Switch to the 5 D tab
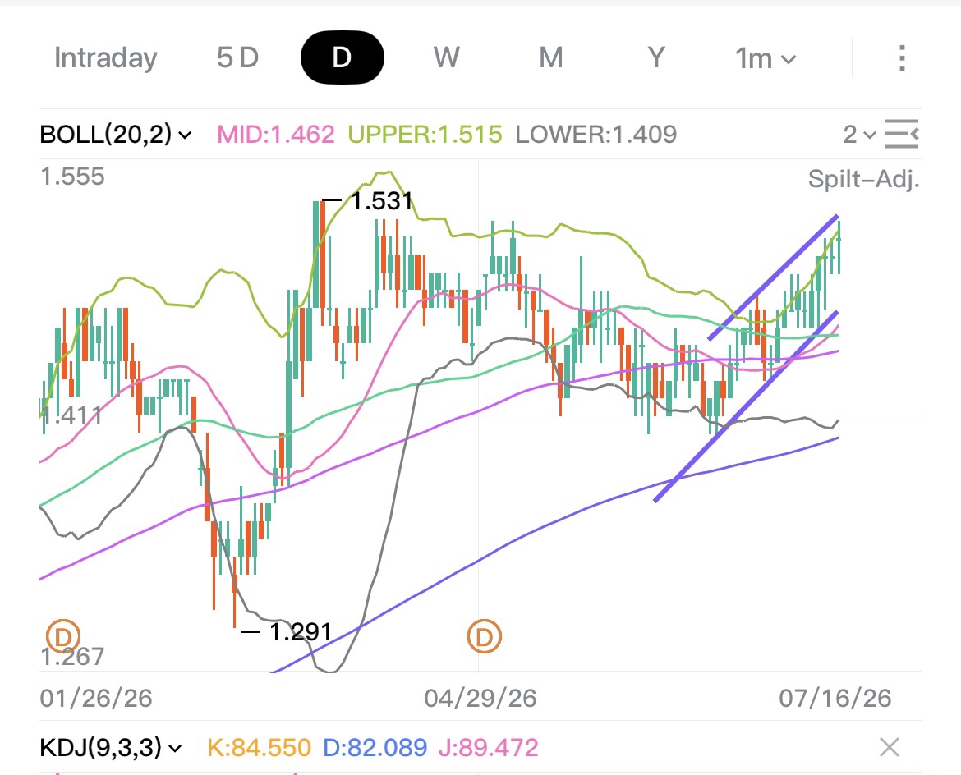Viewport: 961px width, 775px height. coord(238,58)
